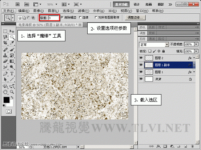The image size is (201, 150).
Task: Open the tool preset picker arrow
Action: coord(13,18)
